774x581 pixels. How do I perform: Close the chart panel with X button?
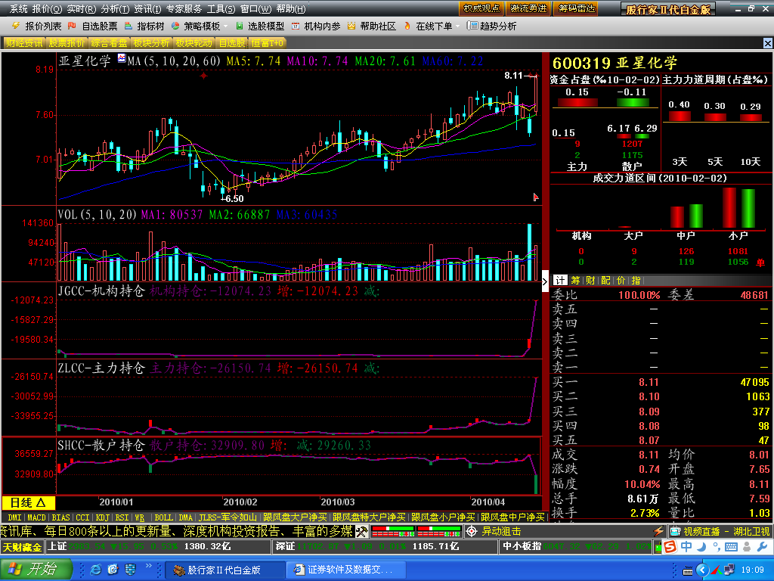pyautogui.click(x=768, y=43)
